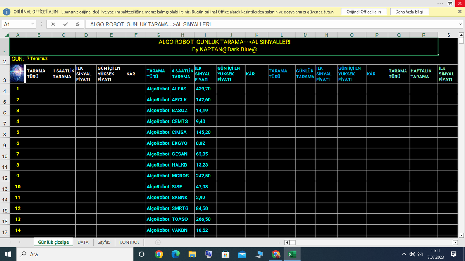Open the clock showing 11:11 7.07.2023
The width and height of the screenshot is (465, 261).
[435, 254]
